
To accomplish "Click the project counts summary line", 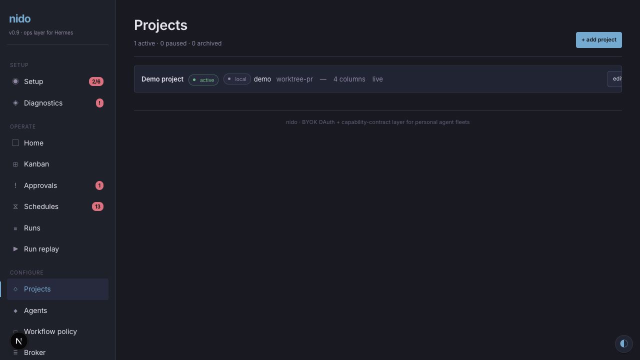I will tap(178, 43).
